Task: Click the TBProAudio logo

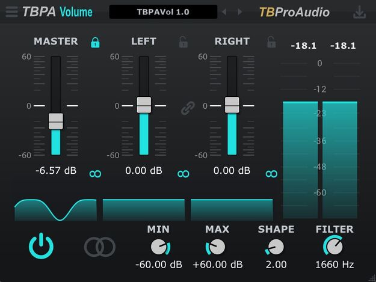Action: [x=294, y=12]
